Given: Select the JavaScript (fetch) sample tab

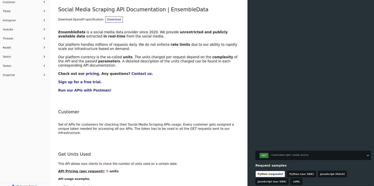Looking at the screenshot, I should pos(332,174).
